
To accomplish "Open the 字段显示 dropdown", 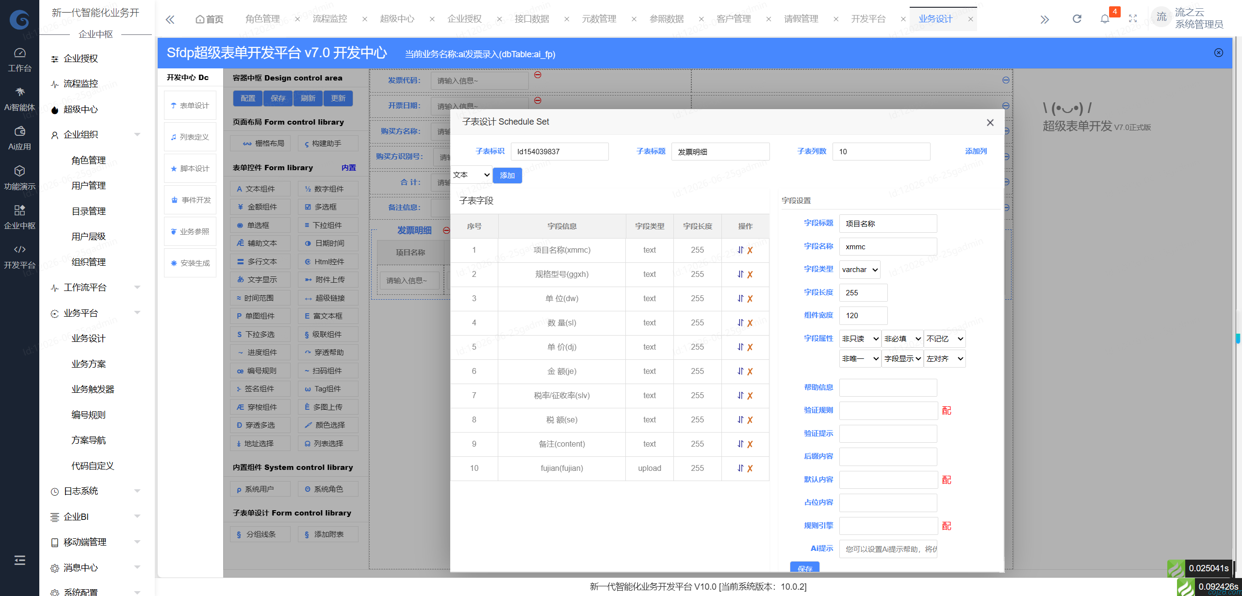I will pyautogui.click(x=902, y=358).
